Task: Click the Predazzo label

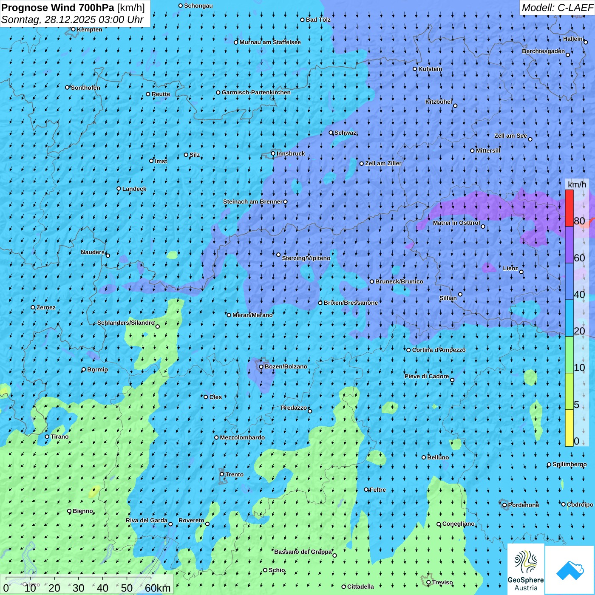Action: [294, 408]
